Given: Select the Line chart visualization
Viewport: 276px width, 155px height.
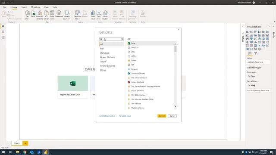Looking at the screenshot, I should click(x=247, y=35).
